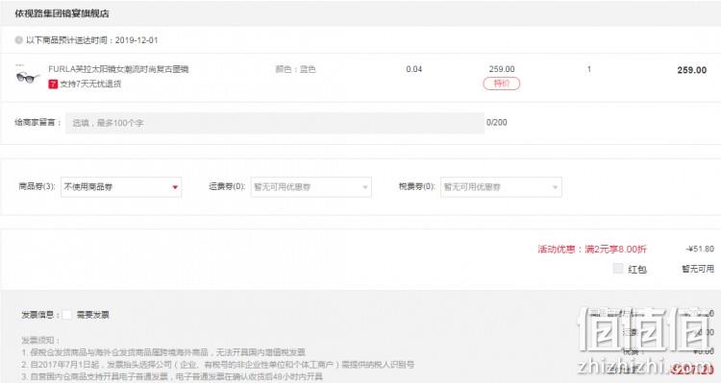
Task: Click the bold subtotal 259.00
Action: (x=691, y=70)
